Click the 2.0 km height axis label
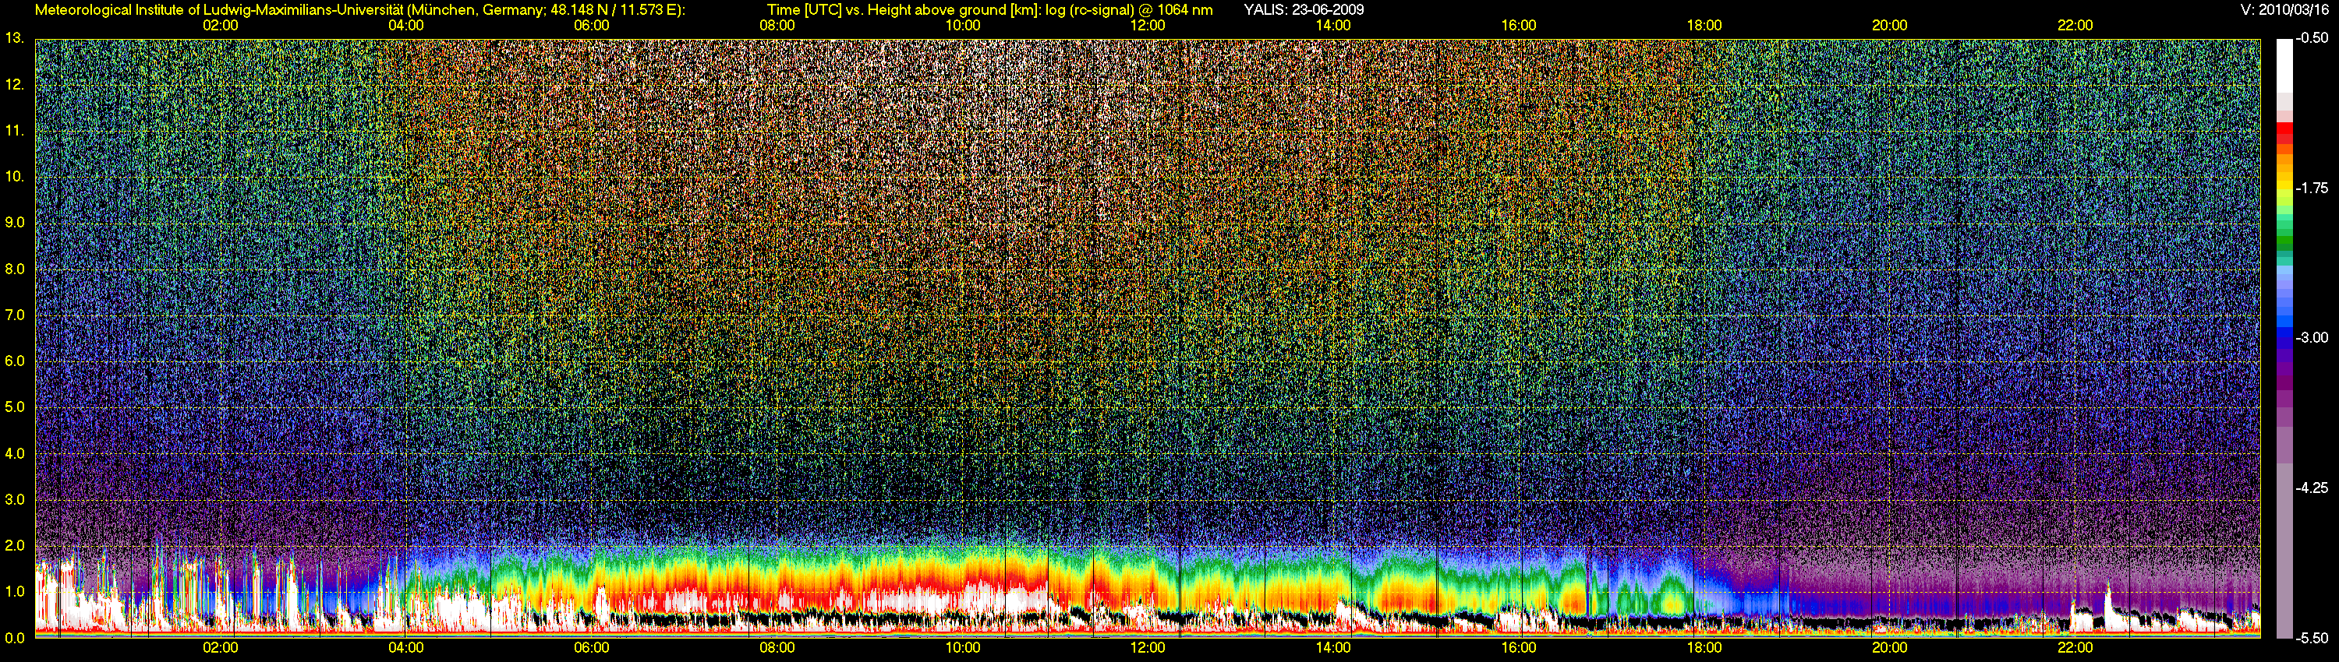The image size is (2339, 662). pos(15,546)
